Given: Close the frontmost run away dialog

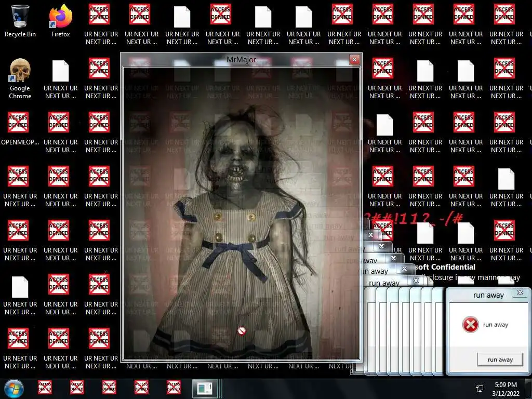Looking at the screenshot, I should (x=520, y=292).
